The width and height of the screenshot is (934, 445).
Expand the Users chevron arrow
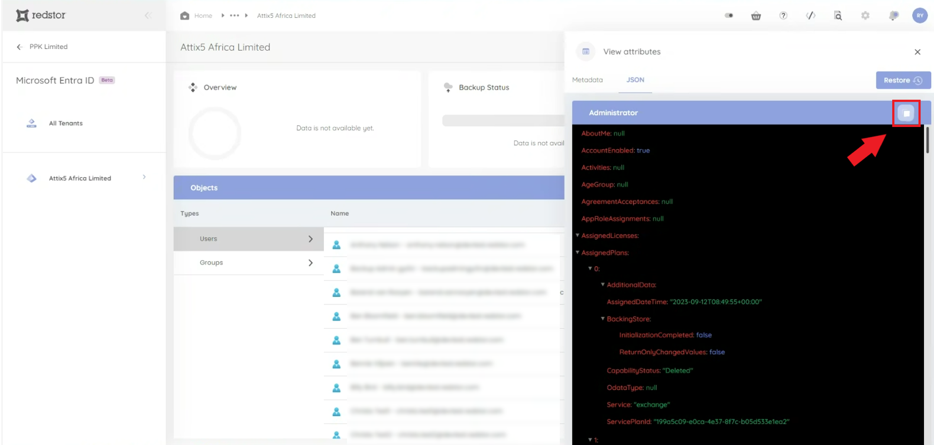[x=310, y=239]
